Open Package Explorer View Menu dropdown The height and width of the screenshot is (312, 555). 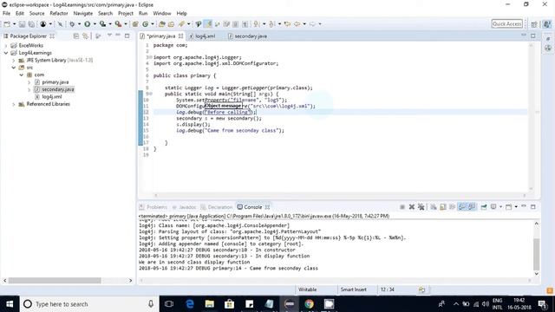[x=109, y=36]
